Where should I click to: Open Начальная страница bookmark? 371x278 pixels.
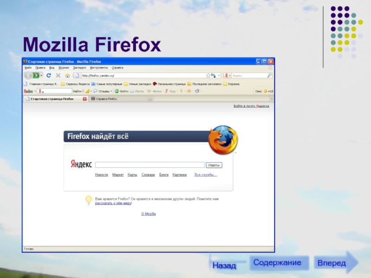[169, 84]
